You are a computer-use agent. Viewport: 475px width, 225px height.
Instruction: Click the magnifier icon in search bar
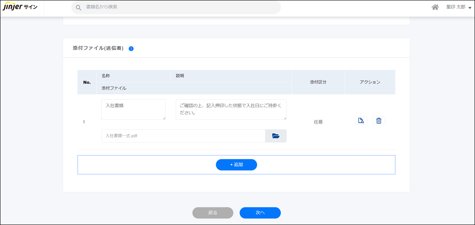tap(79, 8)
